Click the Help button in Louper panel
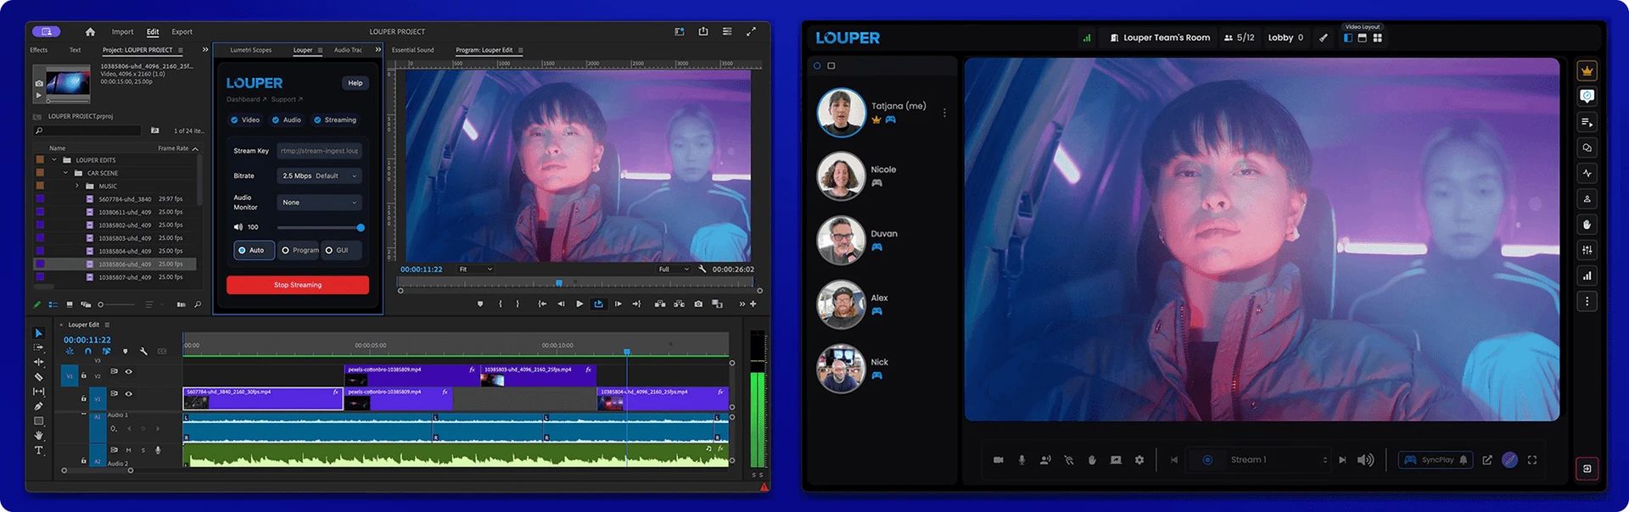 pos(355,83)
